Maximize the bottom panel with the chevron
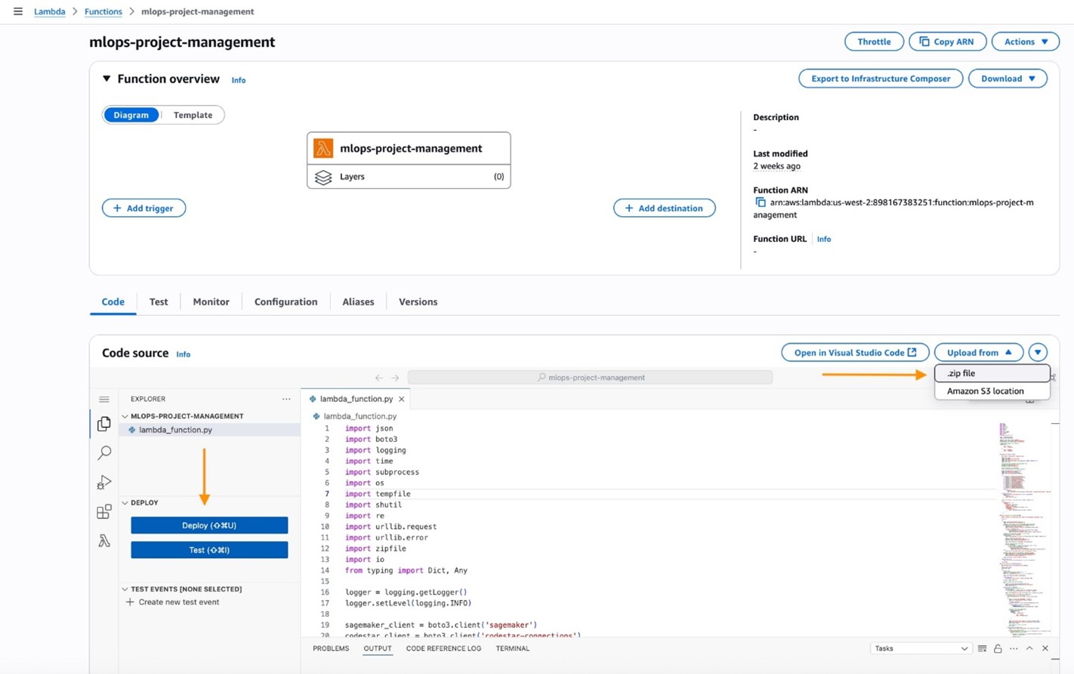This screenshot has height=674, width=1074. (x=1029, y=648)
